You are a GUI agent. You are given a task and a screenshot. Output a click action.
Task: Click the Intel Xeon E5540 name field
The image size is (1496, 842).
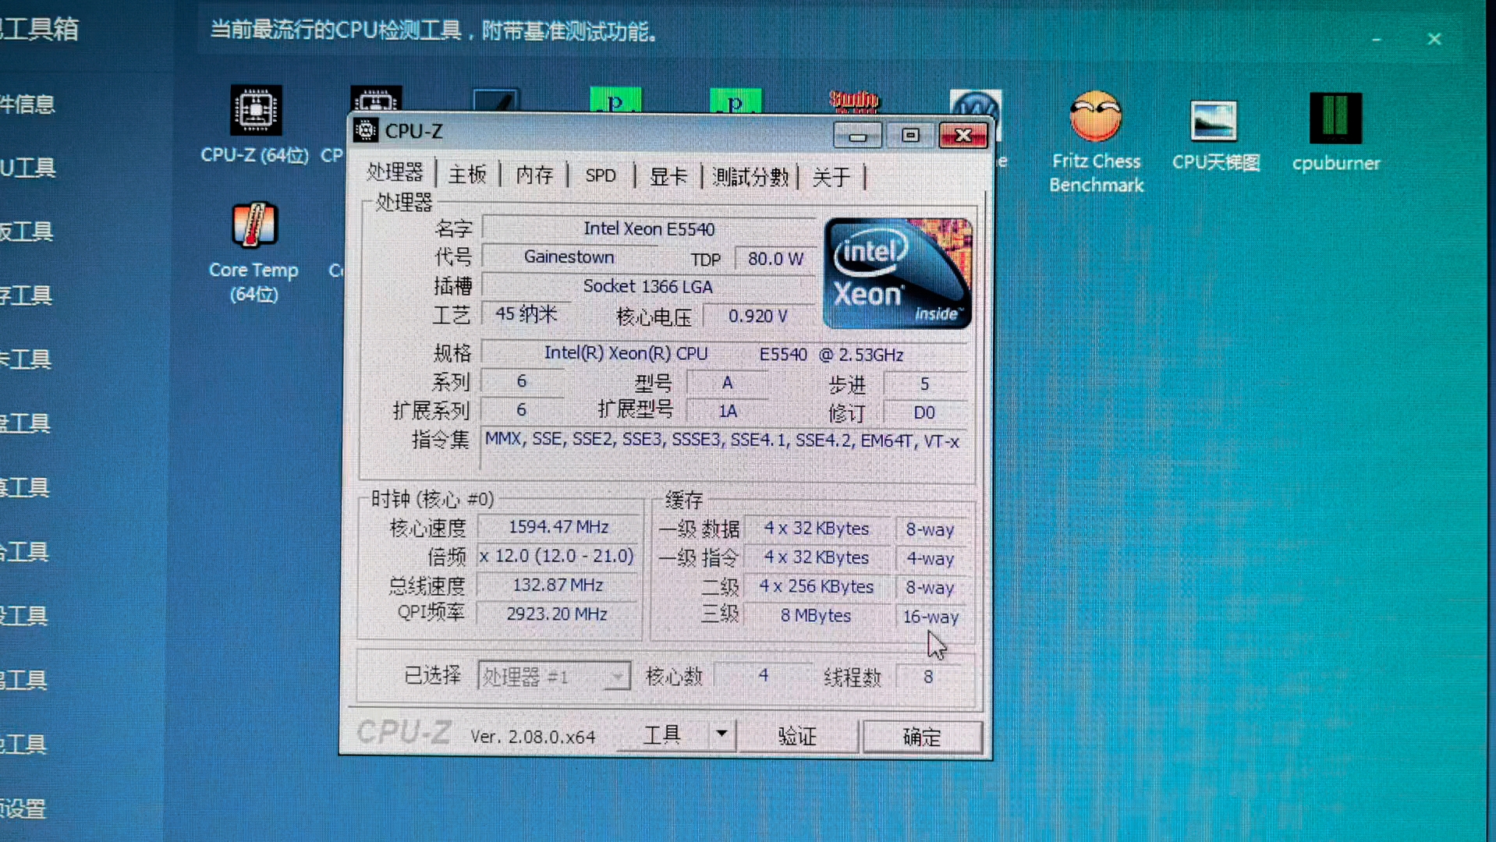(x=649, y=228)
